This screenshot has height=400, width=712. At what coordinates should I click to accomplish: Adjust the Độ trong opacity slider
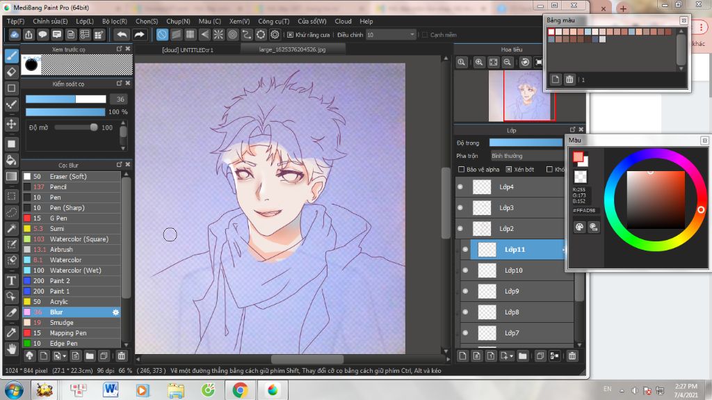[526, 143]
